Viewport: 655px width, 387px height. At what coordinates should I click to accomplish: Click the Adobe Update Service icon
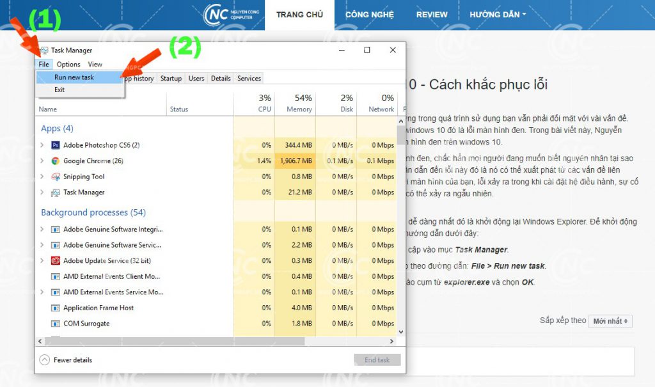coord(55,261)
